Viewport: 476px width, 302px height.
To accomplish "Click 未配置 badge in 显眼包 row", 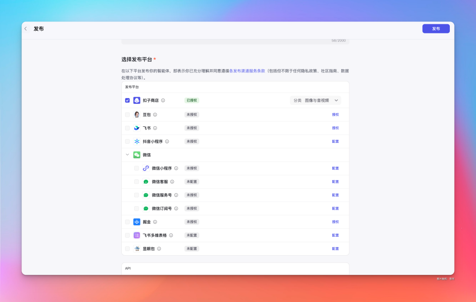I will [191, 249].
